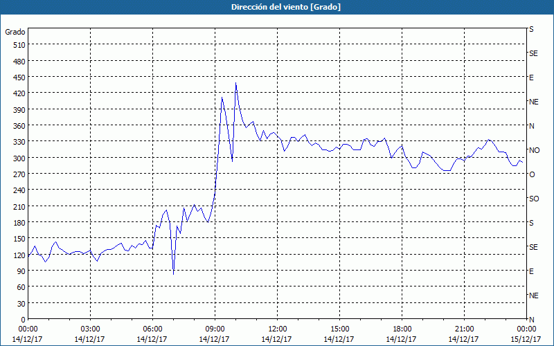
Task: Pick the 120 degree axis label
Action: click(19, 255)
